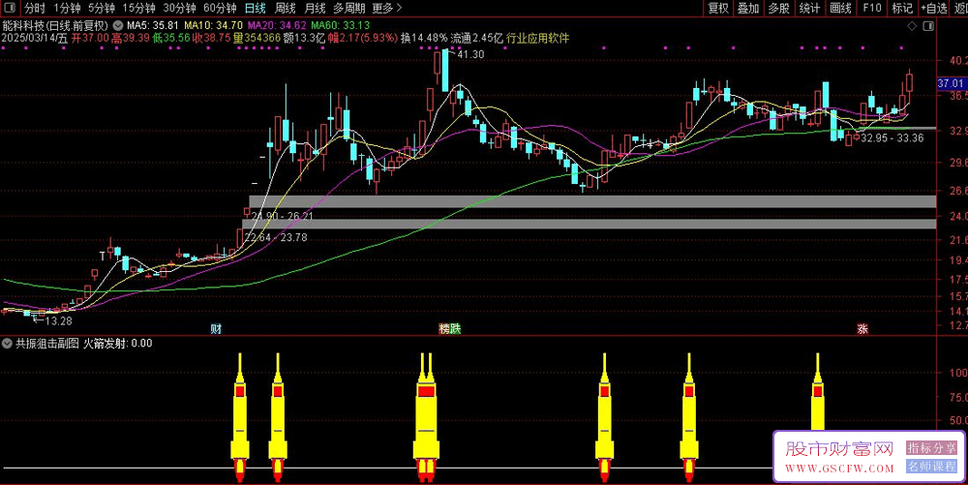Click the panel layout icon at top-left corner

click(10, 8)
